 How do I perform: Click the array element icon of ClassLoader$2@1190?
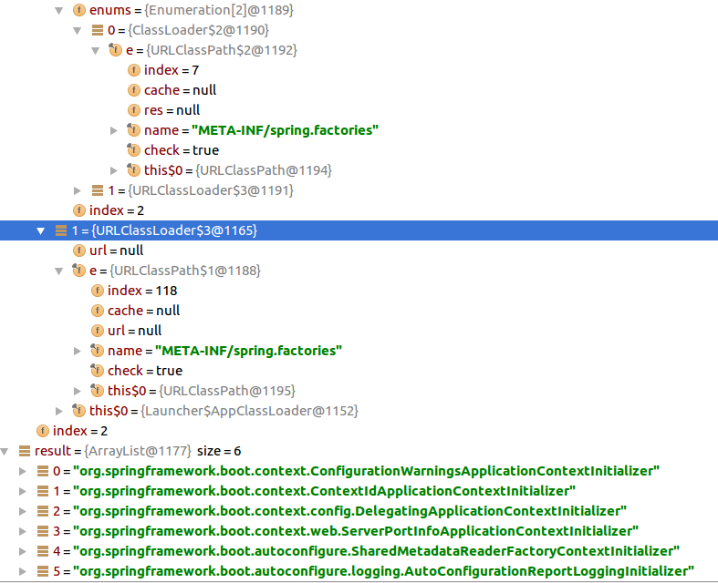click(98, 30)
